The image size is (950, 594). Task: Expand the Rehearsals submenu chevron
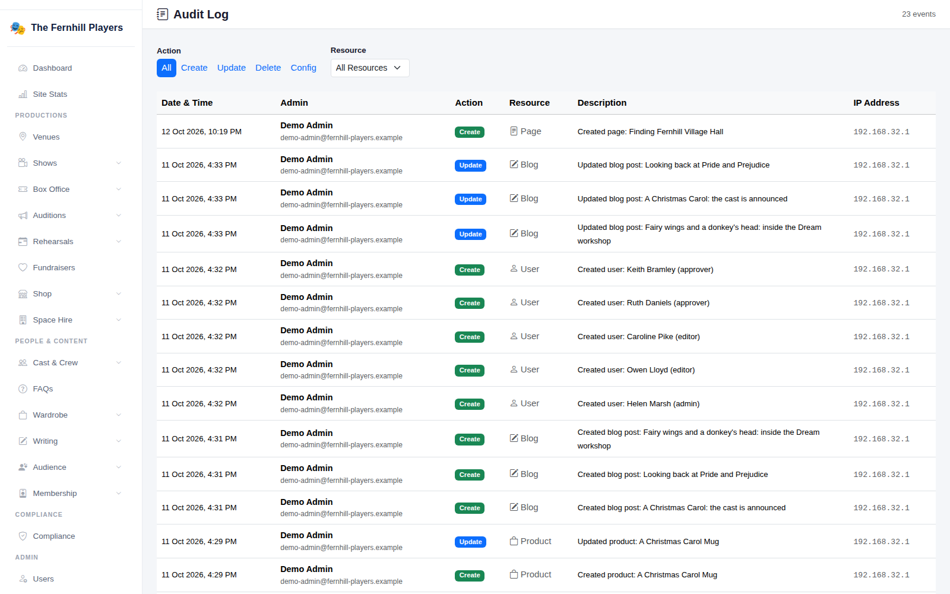pyautogui.click(x=119, y=242)
